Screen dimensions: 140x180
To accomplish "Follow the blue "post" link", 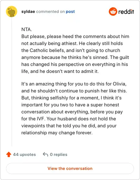I will point(70,12).
